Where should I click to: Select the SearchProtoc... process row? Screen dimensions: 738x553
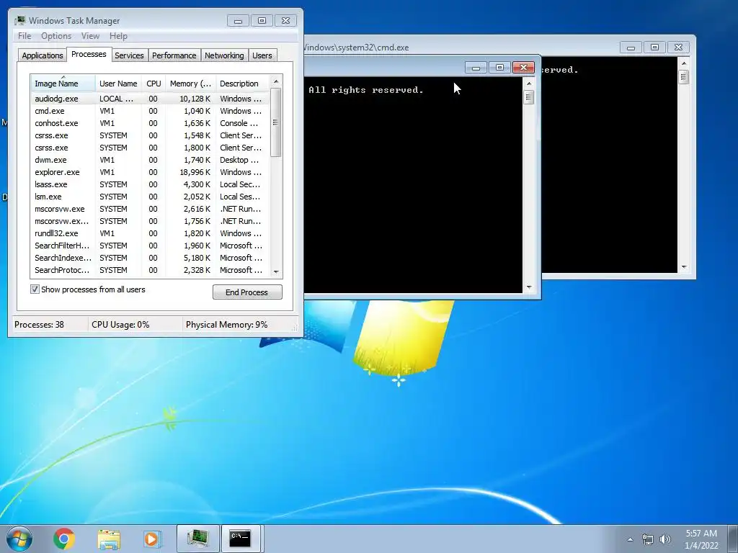click(x=150, y=270)
